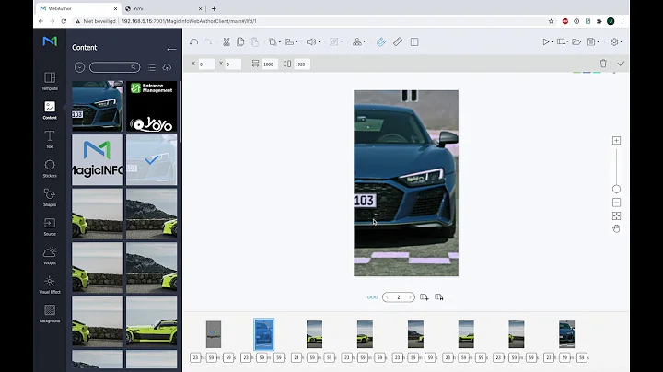This screenshot has width=663, height=372.
Task: Select the MagicINFO logo content thumbnail
Action: click(98, 160)
